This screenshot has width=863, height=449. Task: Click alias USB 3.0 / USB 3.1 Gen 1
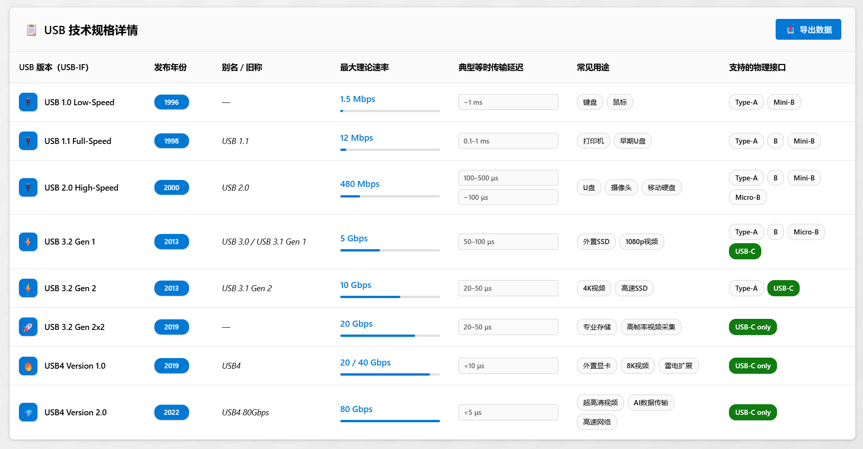(x=264, y=242)
